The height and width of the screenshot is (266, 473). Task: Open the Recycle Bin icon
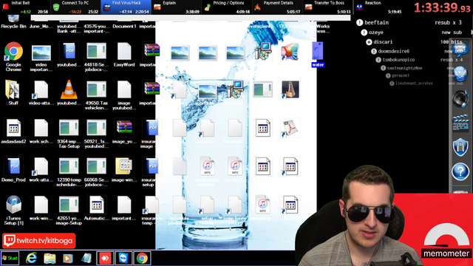pyautogui.click(x=13, y=22)
